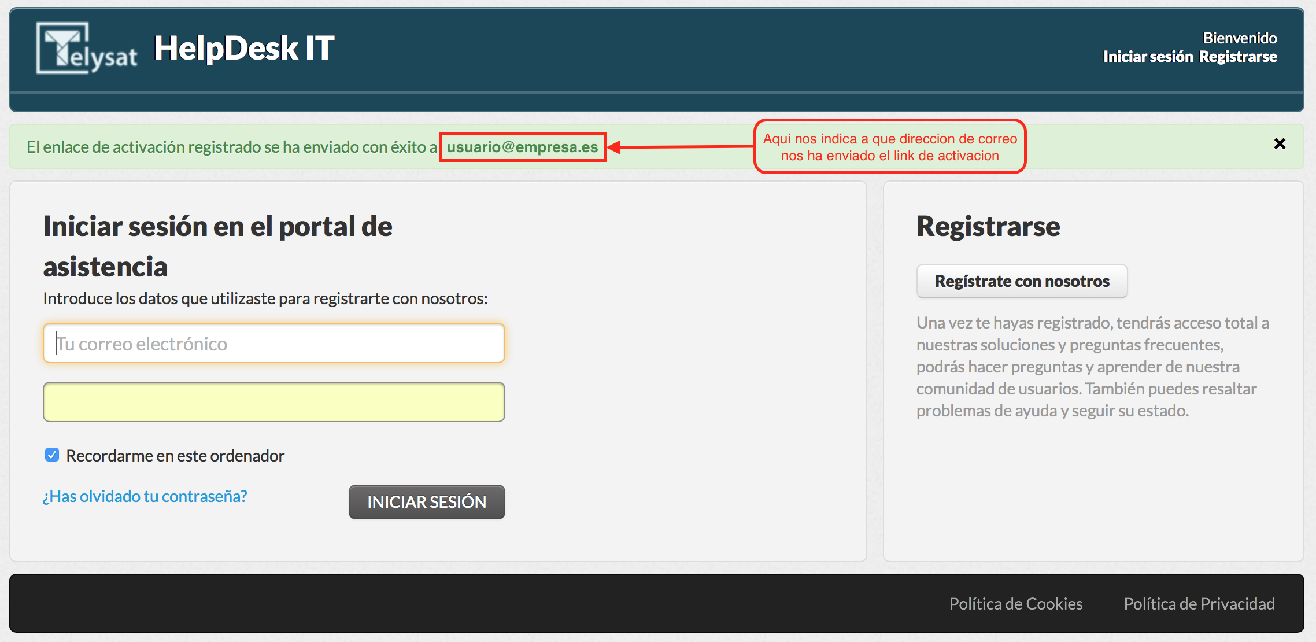Click the activation message text
This screenshot has width=1316, height=642.
231,147
